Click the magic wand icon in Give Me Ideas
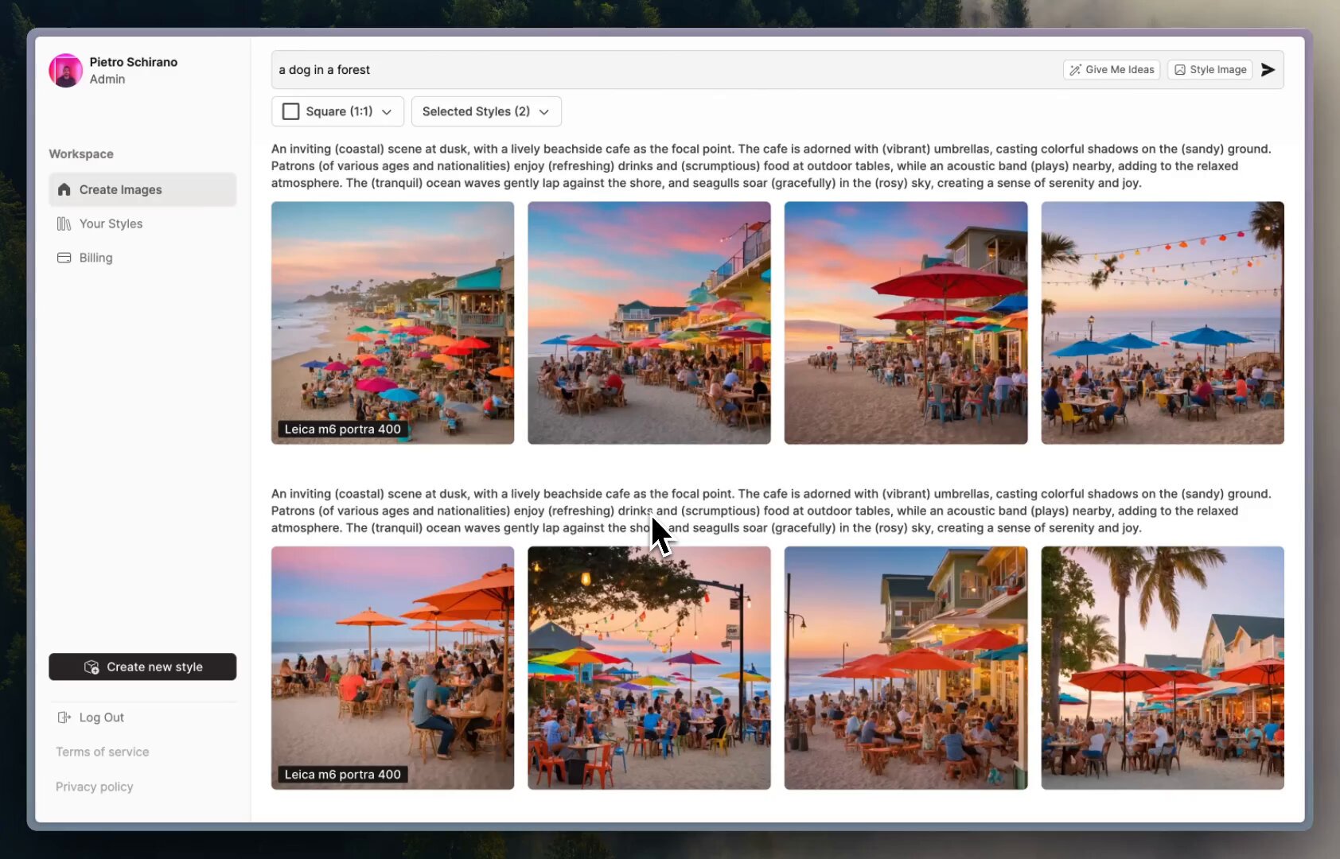 1075,70
